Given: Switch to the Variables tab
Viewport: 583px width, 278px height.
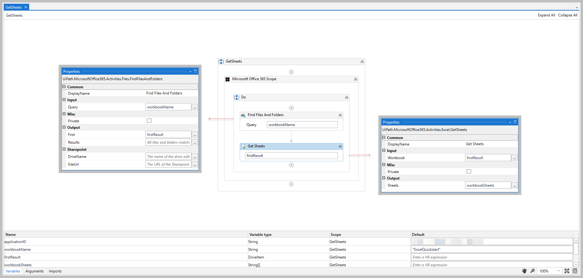Looking at the screenshot, I should [13, 271].
